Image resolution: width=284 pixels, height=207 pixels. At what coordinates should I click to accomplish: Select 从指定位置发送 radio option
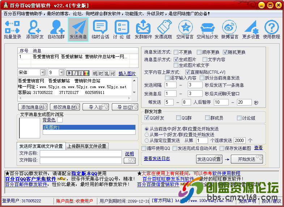click(147, 141)
